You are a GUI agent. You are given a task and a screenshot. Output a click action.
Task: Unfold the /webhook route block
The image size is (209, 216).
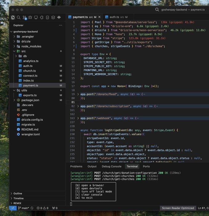[x=78, y=118]
